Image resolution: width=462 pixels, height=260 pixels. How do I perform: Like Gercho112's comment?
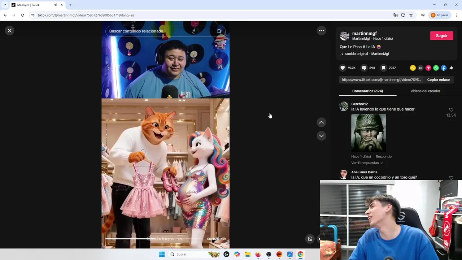point(451,110)
